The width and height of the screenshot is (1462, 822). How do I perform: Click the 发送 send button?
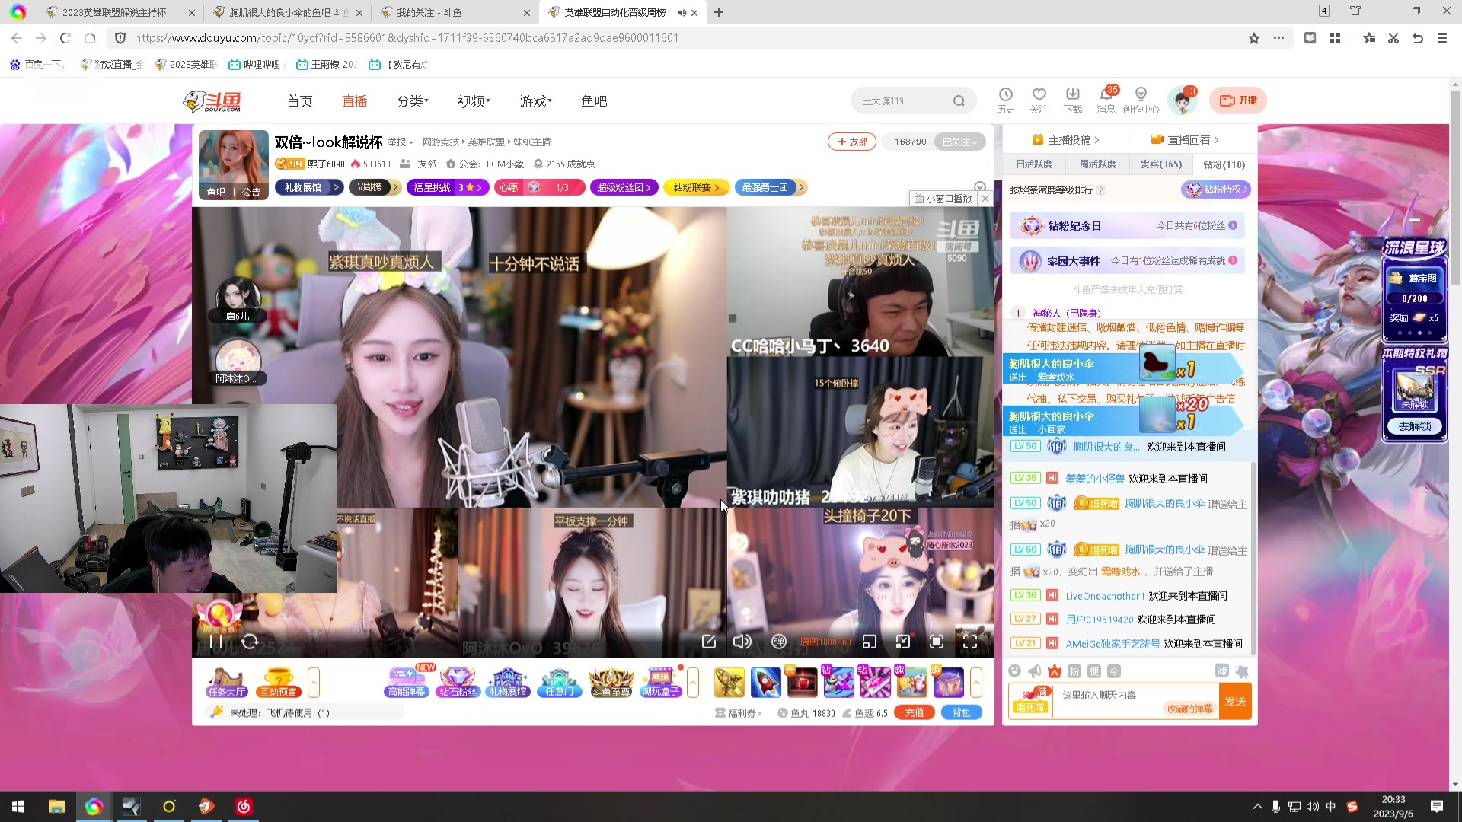click(1235, 702)
